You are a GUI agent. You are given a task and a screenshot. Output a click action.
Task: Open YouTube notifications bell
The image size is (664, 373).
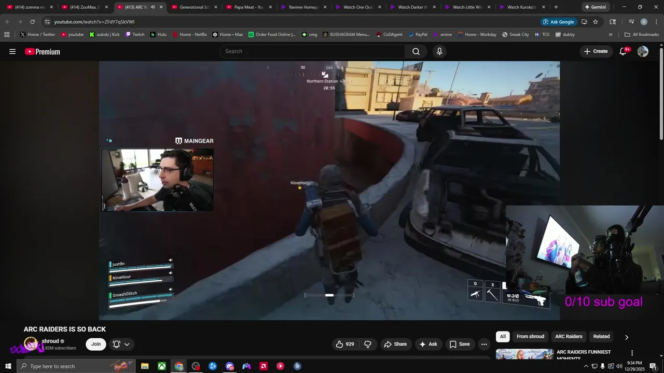[x=624, y=51]
